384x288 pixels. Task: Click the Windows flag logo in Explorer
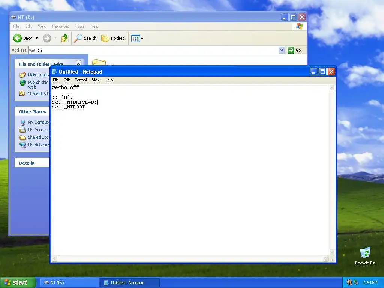299,26
